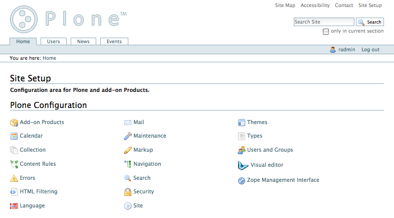Screen dimensions: 394x218
Task: Open the News tab
Action: 83,42
